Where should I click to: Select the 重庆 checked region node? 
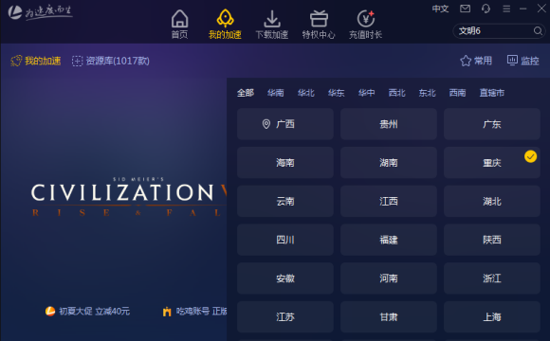[492, 163]
